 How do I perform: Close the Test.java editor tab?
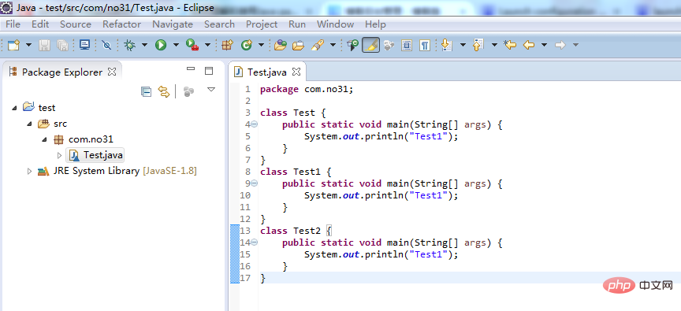pos(296,72)
